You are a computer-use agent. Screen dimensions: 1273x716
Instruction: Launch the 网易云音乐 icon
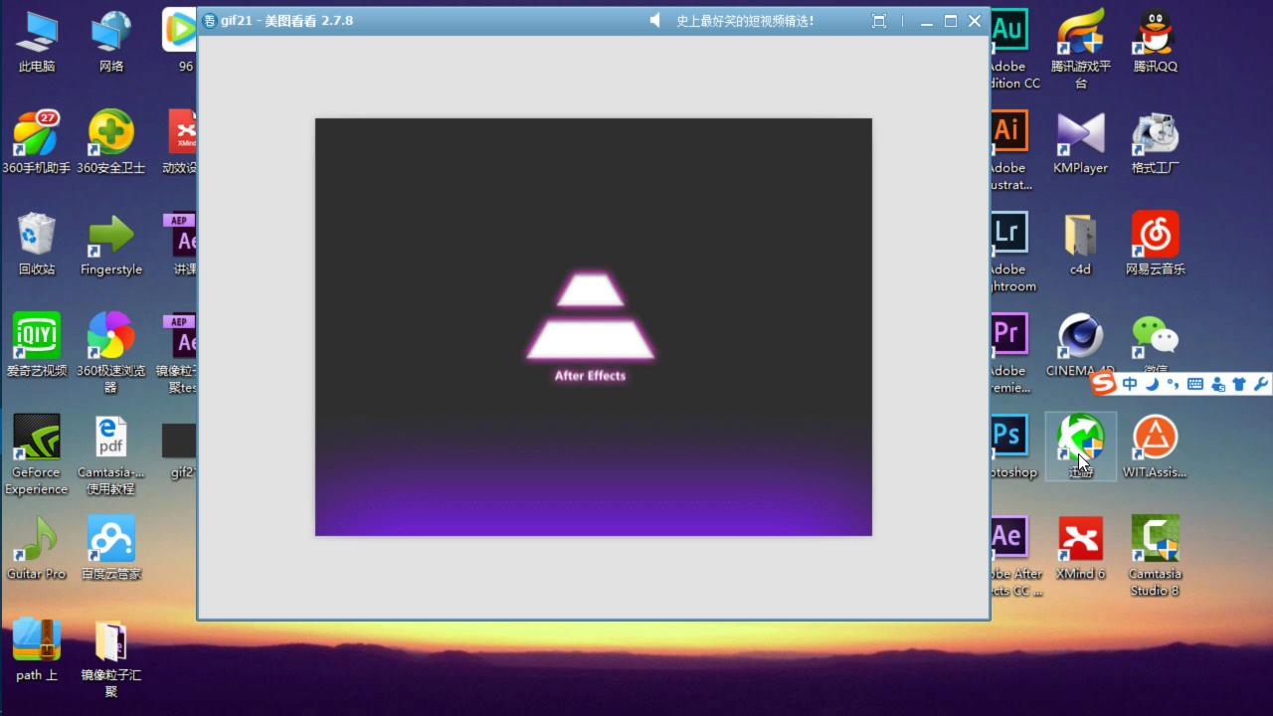(x=1156, y=244)
